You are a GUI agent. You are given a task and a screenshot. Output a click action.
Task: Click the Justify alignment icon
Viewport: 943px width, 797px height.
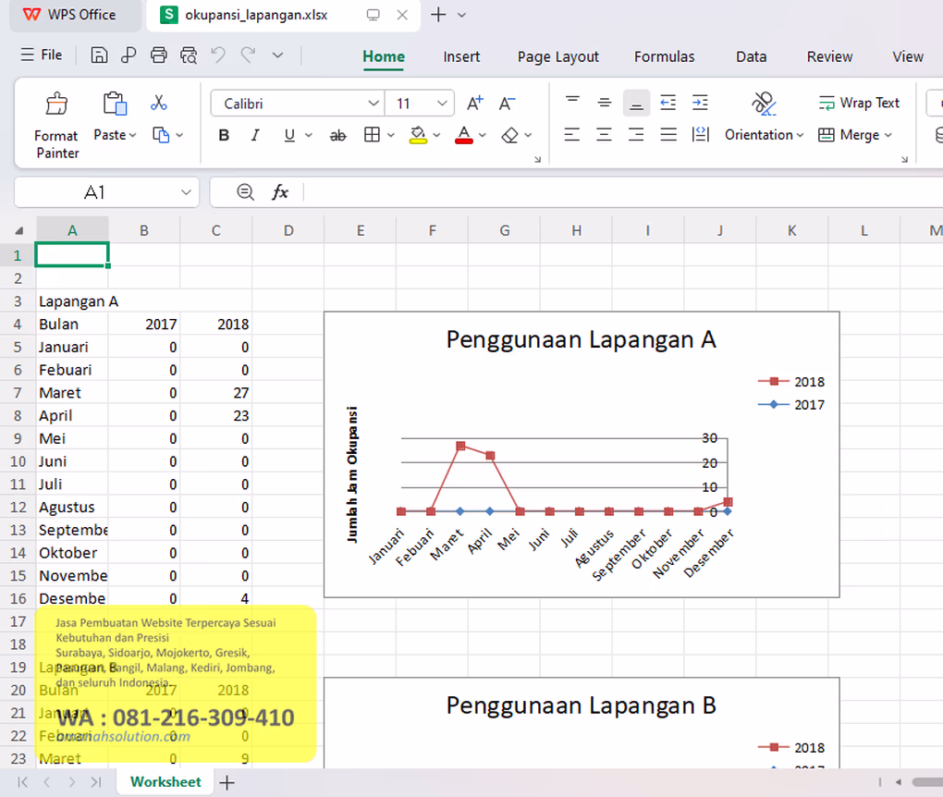[668, 134]
